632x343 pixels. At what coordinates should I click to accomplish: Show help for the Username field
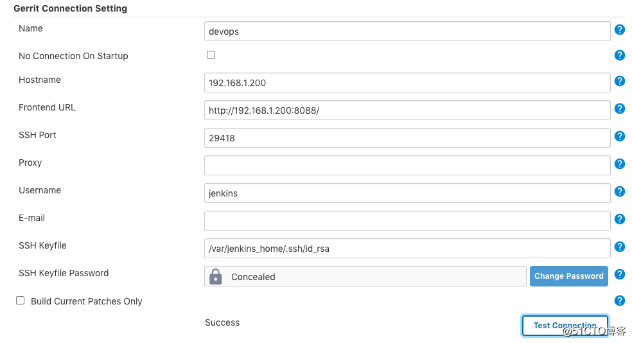pos(620,191)
